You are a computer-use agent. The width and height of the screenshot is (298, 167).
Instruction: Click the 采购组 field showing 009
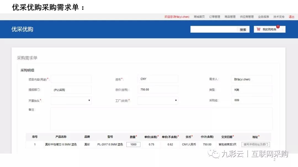[252, 100]
